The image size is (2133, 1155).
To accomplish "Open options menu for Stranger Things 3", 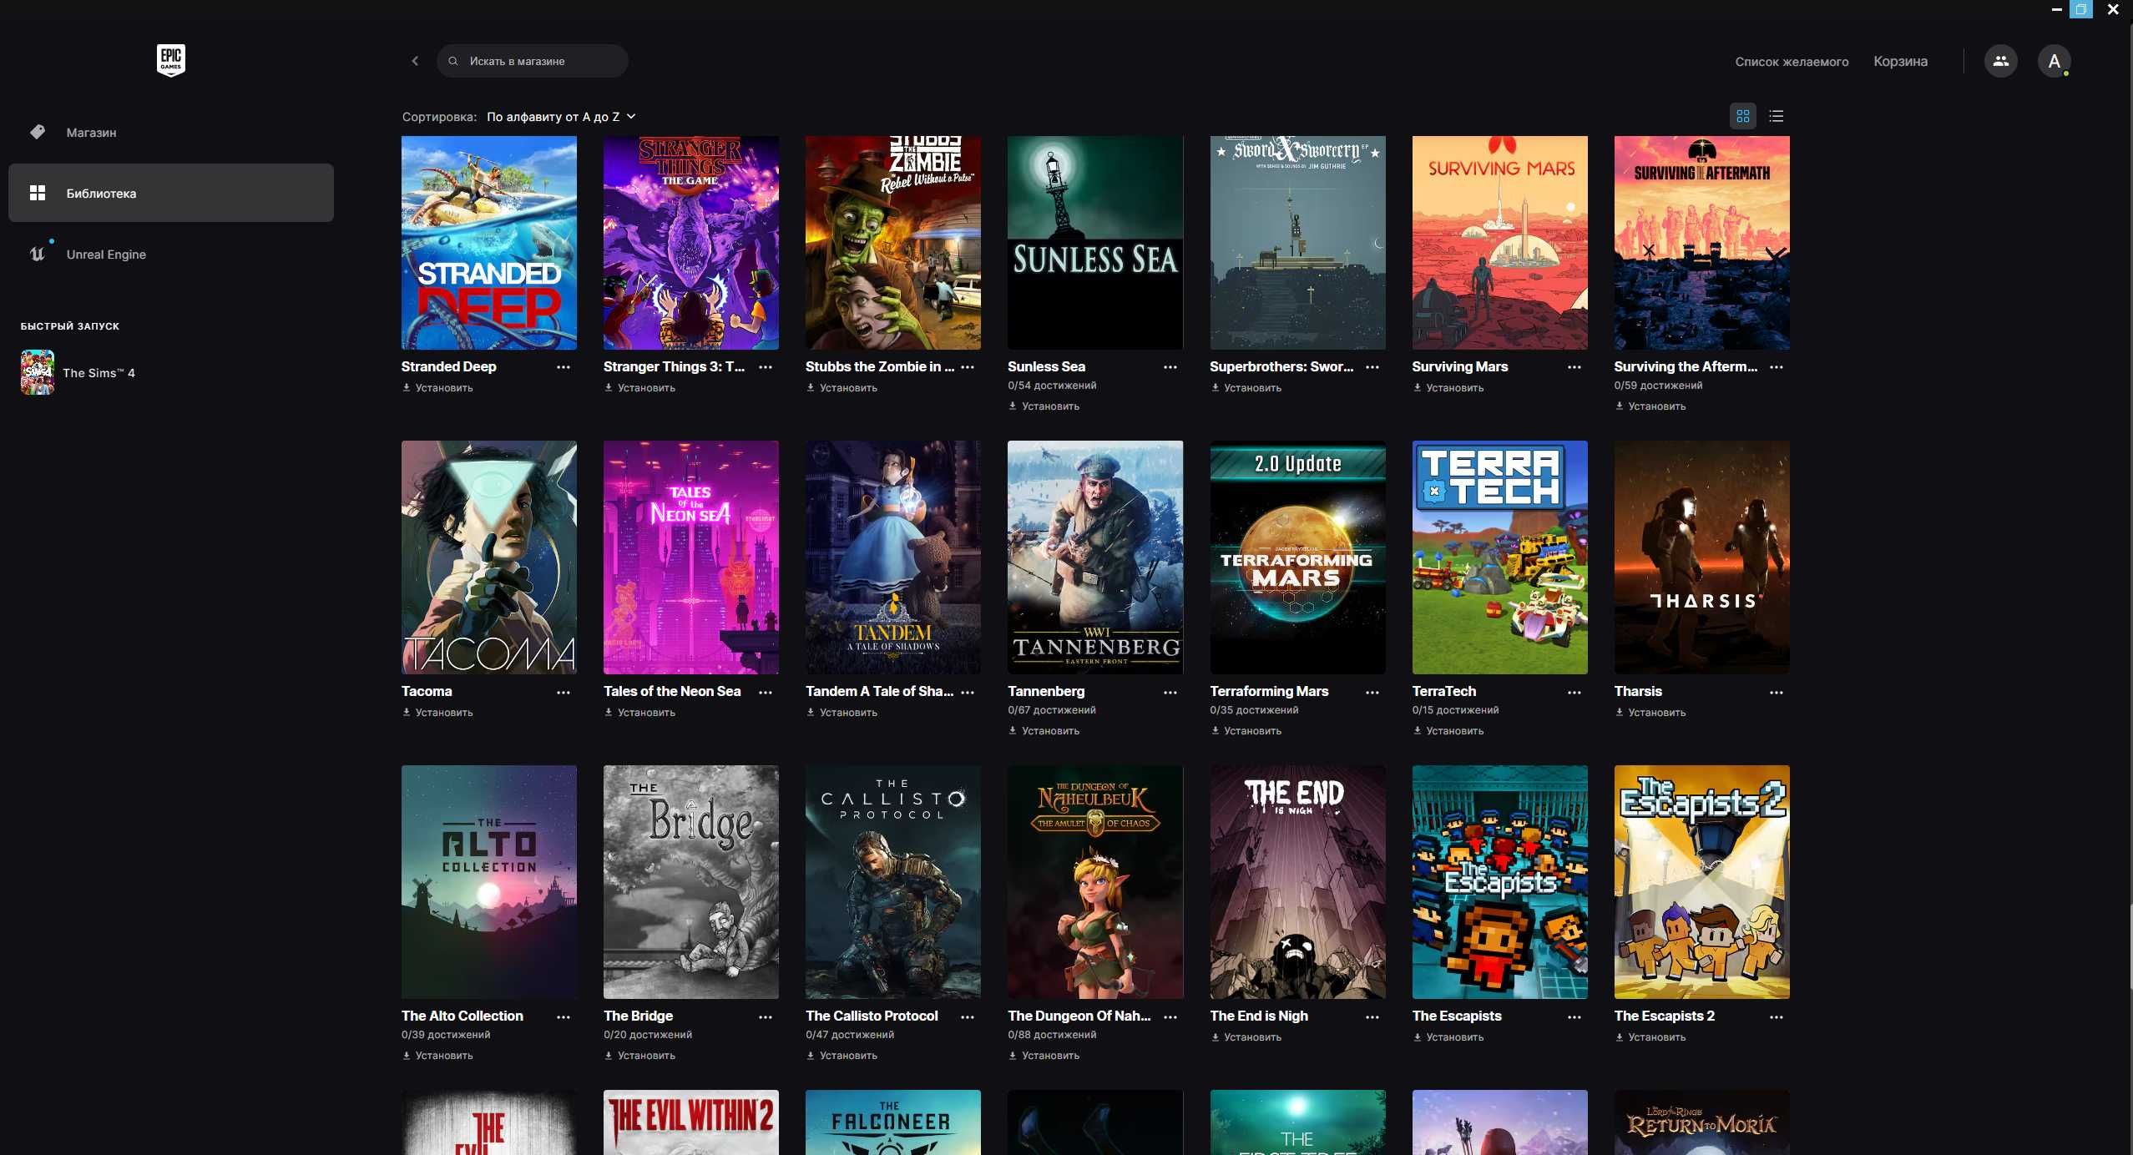I will pyautogui.click(x=766, y=367).
